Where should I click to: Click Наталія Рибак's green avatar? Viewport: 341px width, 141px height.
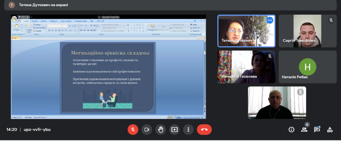tap(307, 67)
